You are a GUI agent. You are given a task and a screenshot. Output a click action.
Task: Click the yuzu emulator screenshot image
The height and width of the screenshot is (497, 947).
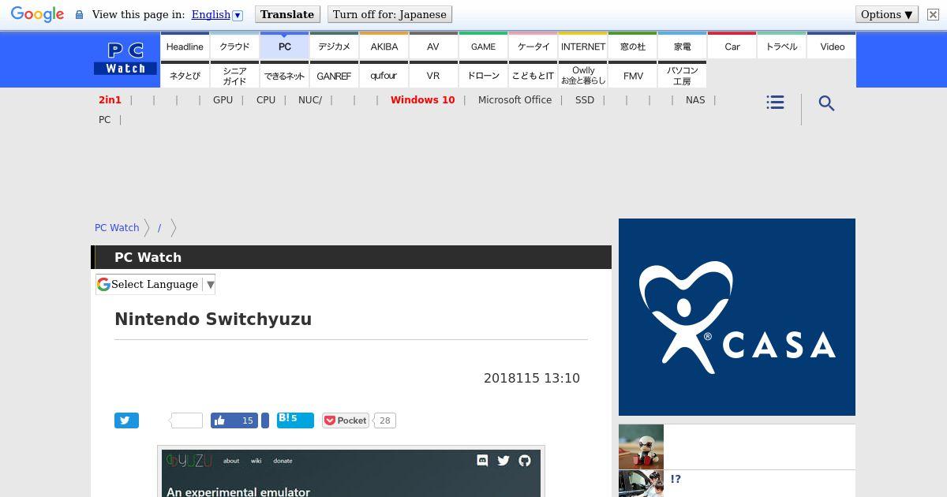tap(351, 473)
